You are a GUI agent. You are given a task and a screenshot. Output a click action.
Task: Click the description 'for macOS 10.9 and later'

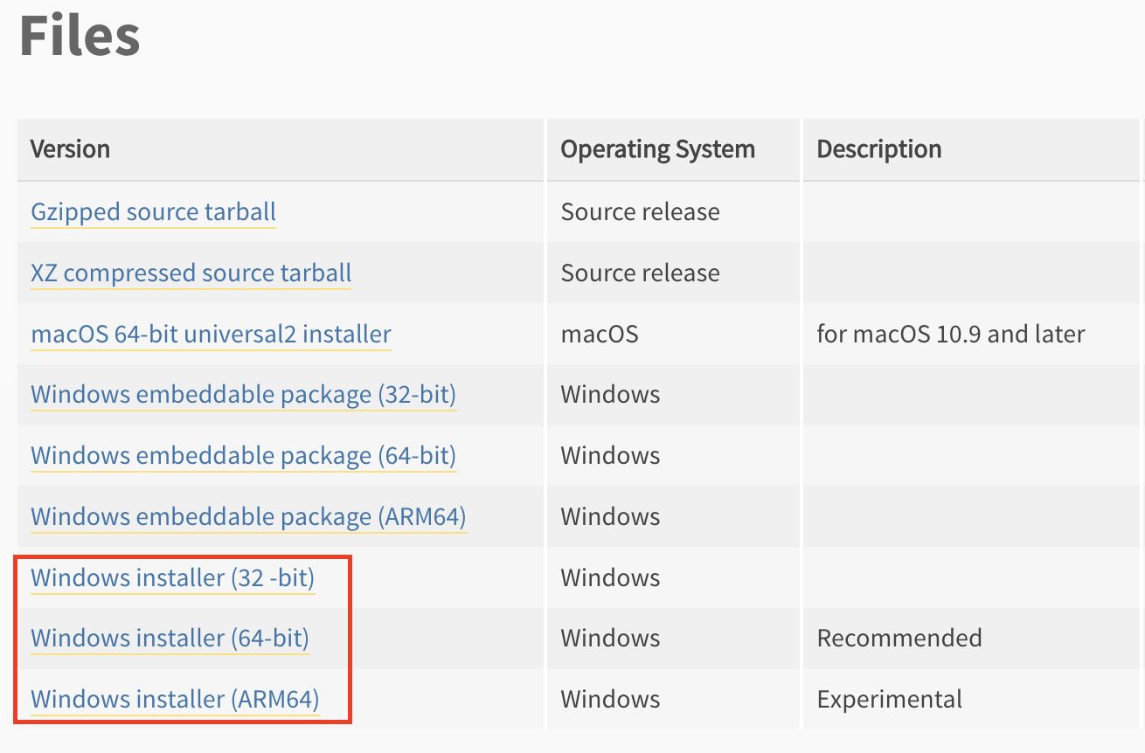tap(951, 334)
